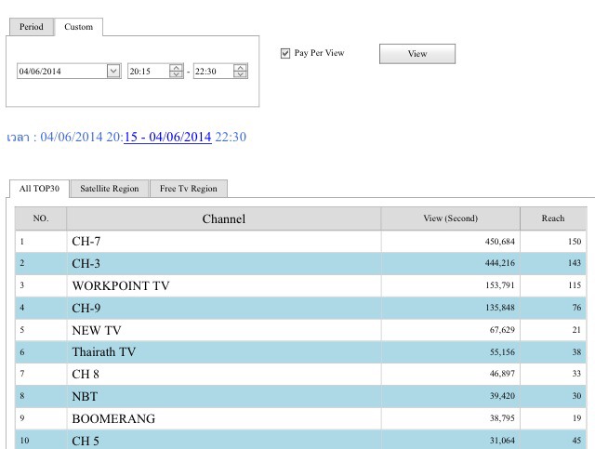Image resolution: width=595 pixels, height=449 pixels.
Task: Select the BOOMERANG channel cell
Action: click(x=224, y=418)
